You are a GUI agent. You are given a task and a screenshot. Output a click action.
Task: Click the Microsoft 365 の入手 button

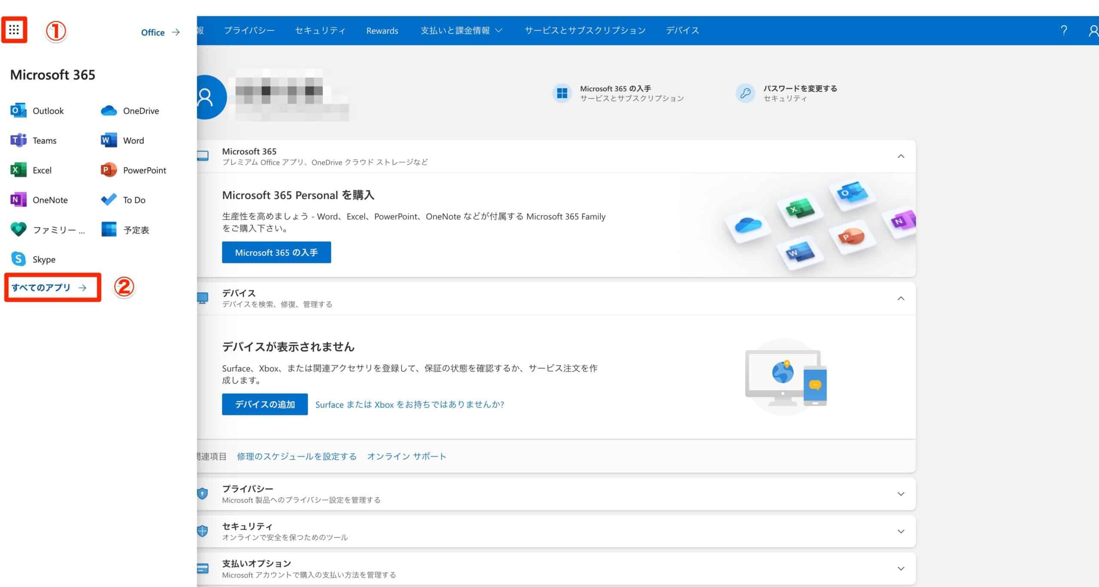pos(276,252)
